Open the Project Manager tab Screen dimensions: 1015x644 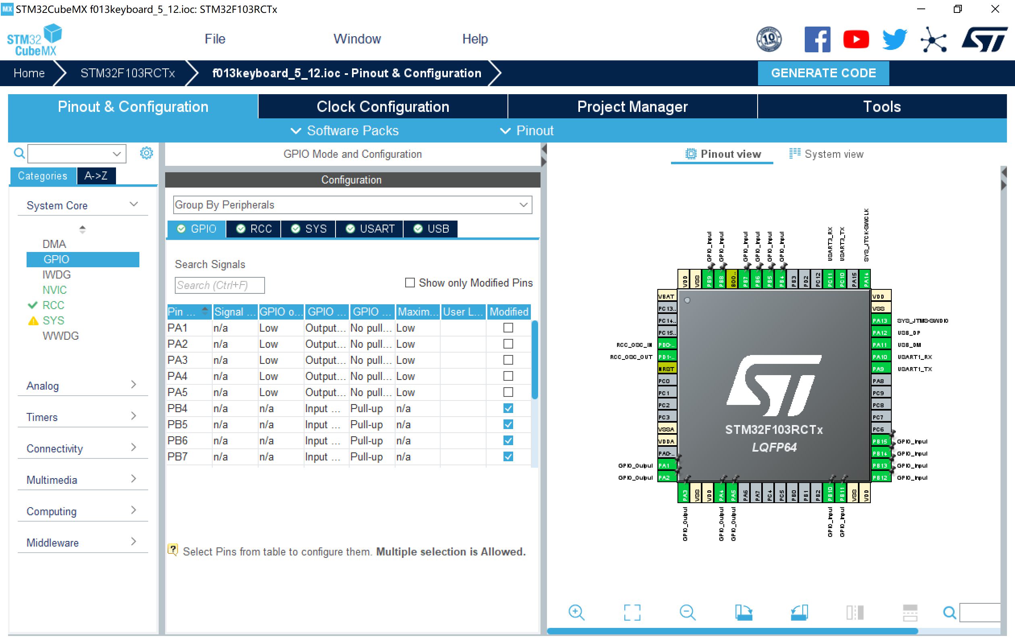[632, 107]
